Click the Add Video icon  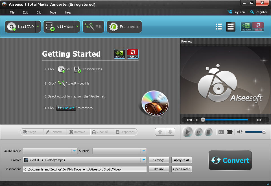coord(50,26)
